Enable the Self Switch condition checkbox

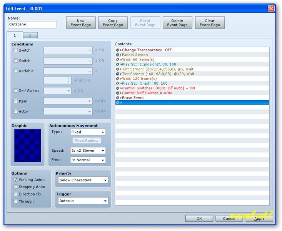coord(16,90)
